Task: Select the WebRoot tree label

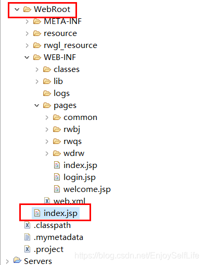Action: coord(52,9)
